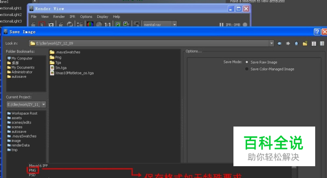This screenshot has width=327, height=178.
Task: Select the Save Color-Managed Image option
Action: tap(247, 69)
